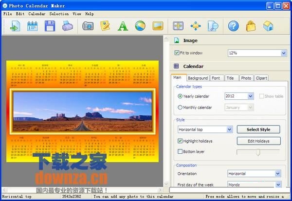Toggle Show table checkbox

[x=261, y=96]
